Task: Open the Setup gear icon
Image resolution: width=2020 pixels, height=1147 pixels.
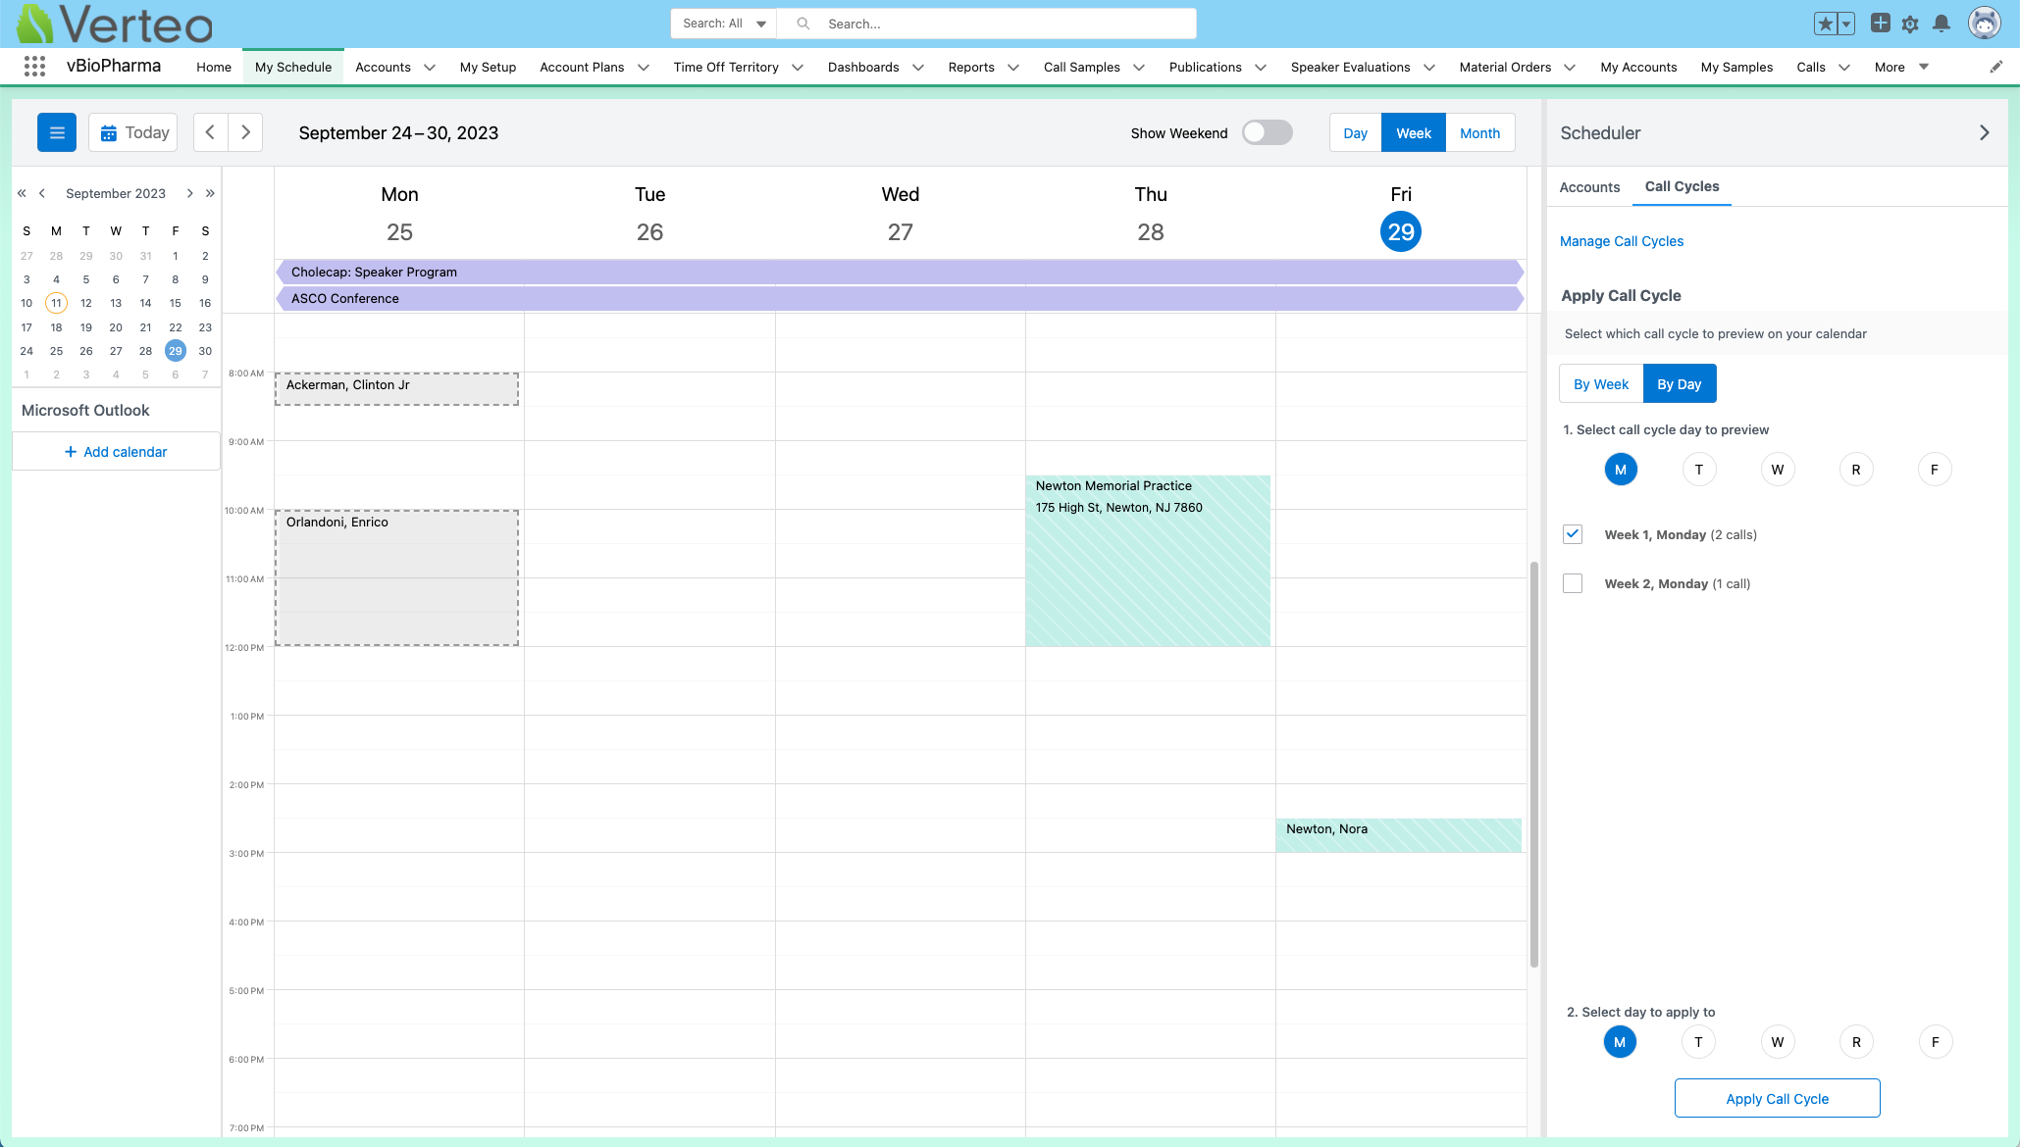Action: (1910, 23)
